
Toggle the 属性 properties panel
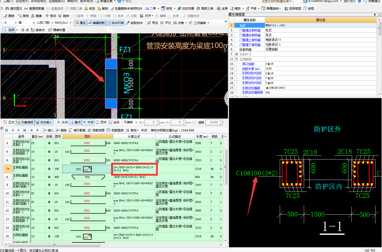(x=80, y=23)
